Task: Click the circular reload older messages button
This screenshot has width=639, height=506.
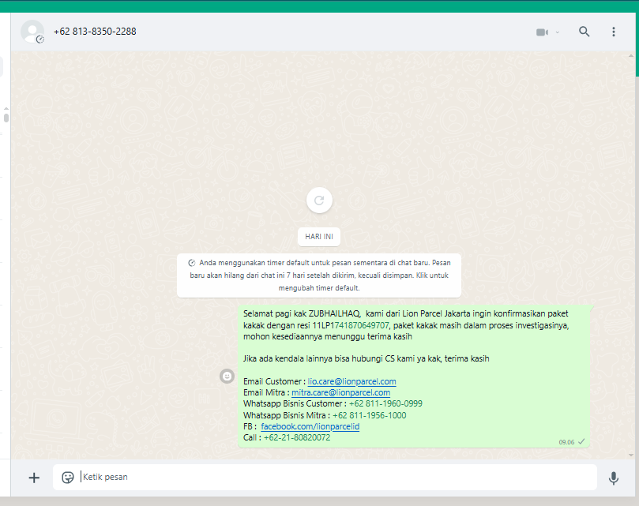Action: click(319, 200)
